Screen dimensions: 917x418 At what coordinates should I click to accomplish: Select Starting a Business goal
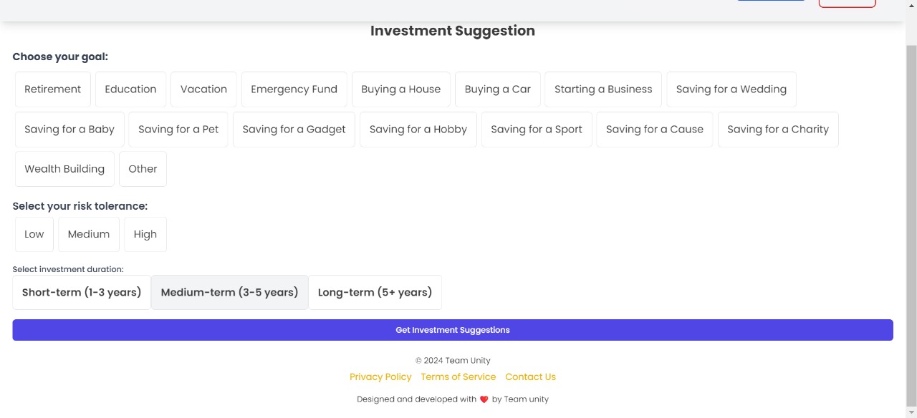pos(603,89)
